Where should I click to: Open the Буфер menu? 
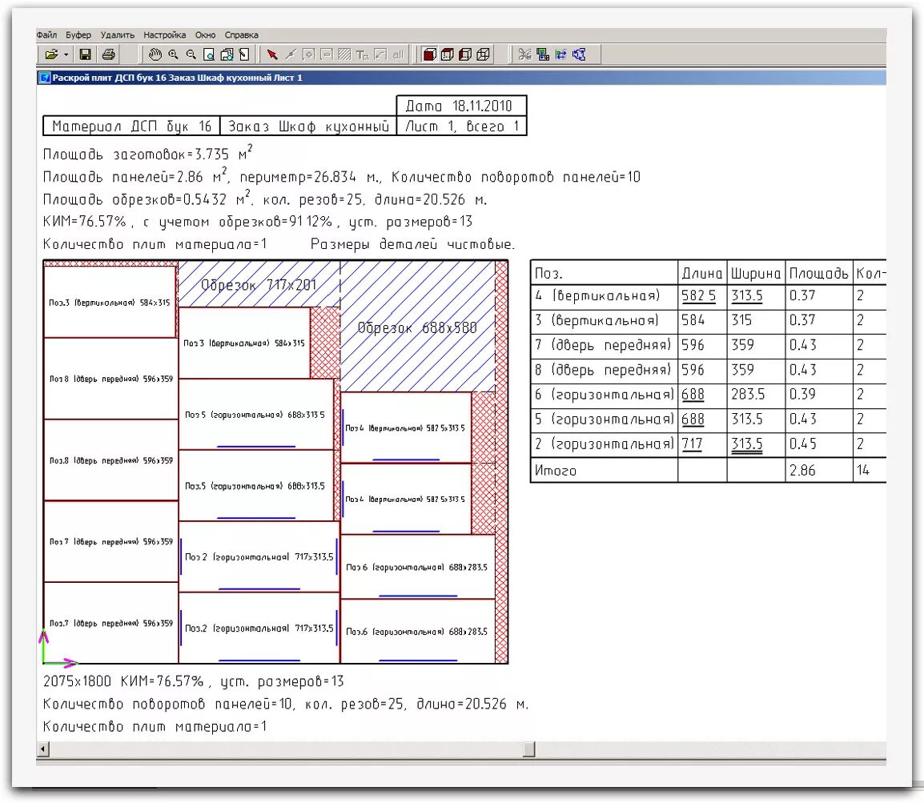78,34
